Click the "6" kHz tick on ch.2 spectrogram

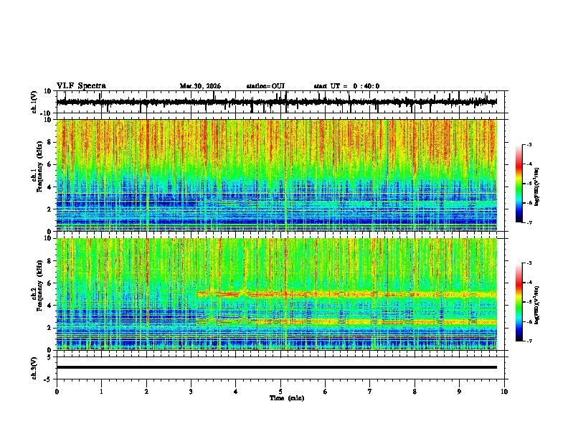[x=49, y=283]
